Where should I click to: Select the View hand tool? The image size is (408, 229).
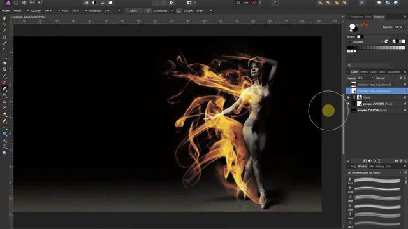4,18
